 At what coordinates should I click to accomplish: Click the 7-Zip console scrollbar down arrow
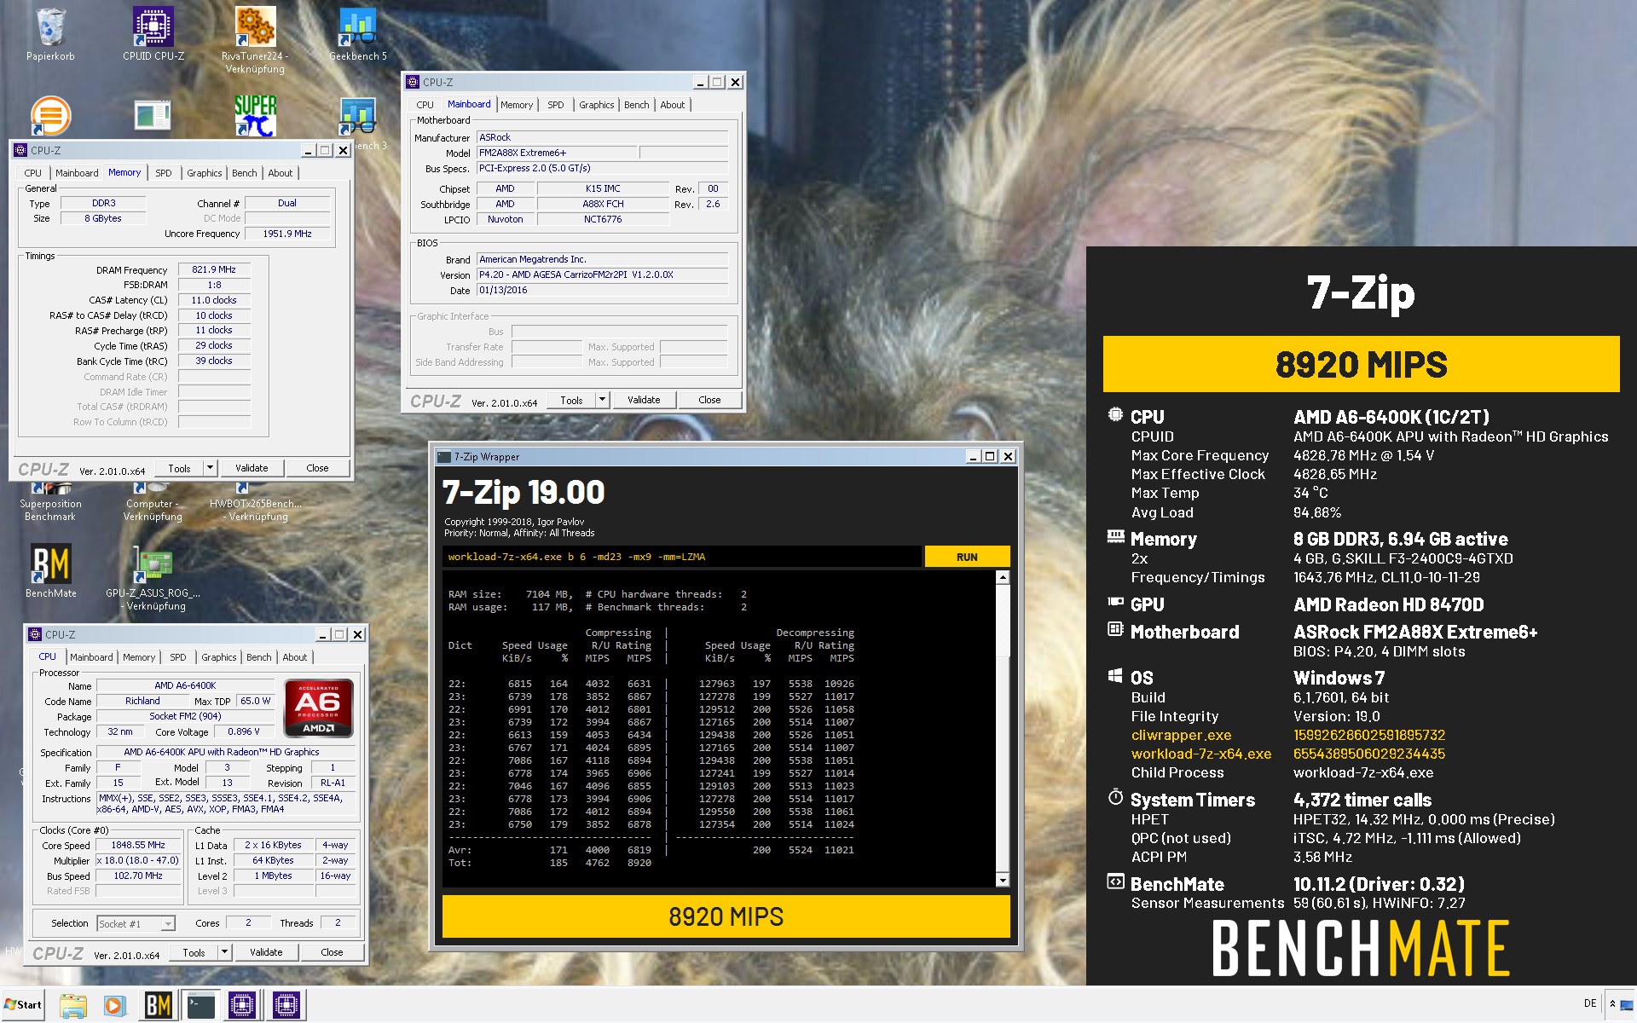pyautogui.click(x=1003, y=880)
